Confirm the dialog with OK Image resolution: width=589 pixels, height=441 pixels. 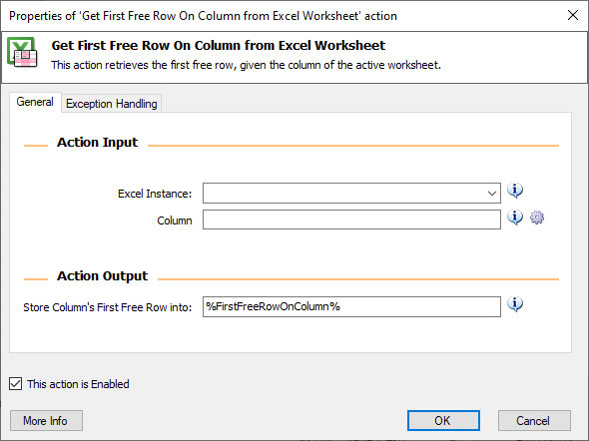(x=443, y=420)
